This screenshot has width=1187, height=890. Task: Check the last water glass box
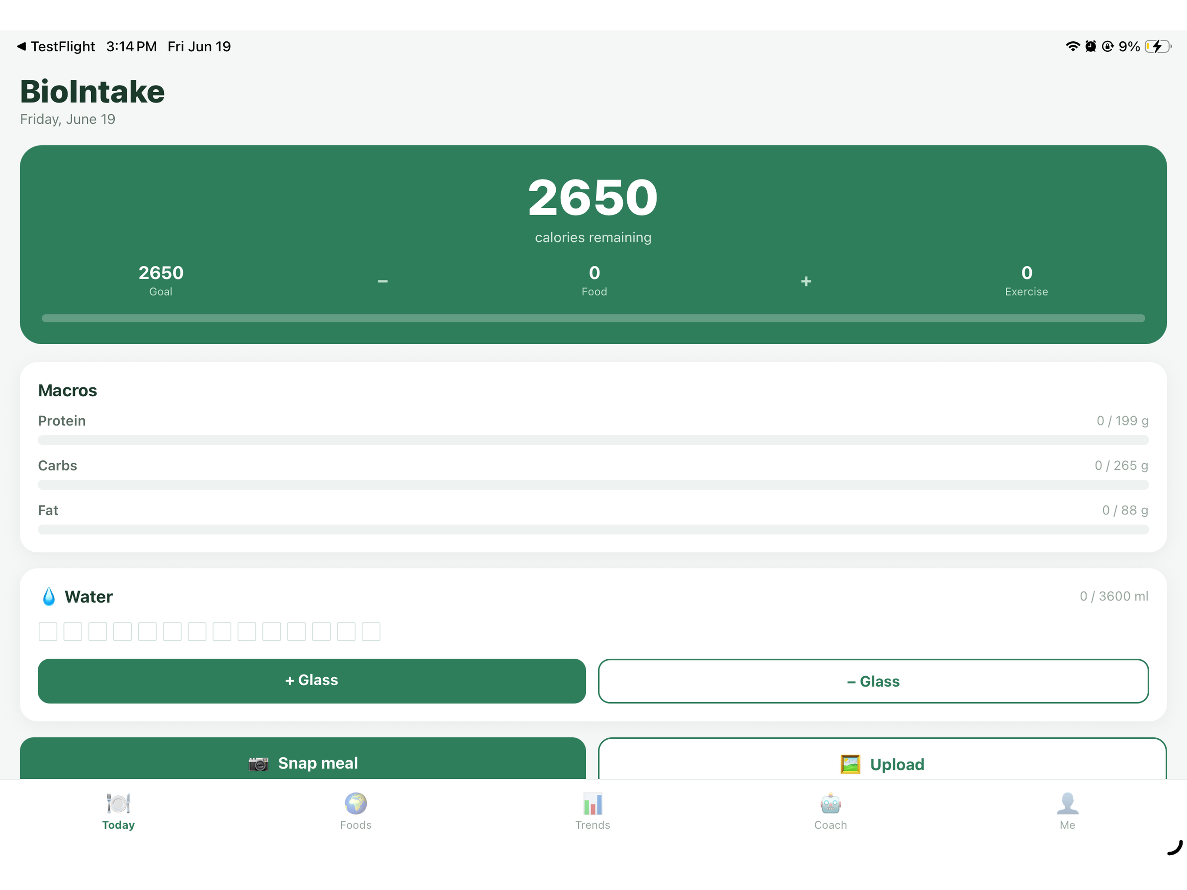point(371,631)
